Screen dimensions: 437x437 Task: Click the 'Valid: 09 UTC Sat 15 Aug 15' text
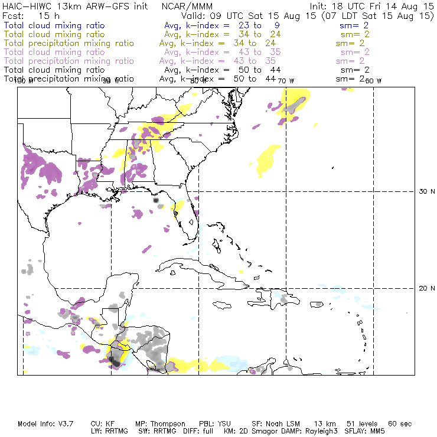(250, 15)
